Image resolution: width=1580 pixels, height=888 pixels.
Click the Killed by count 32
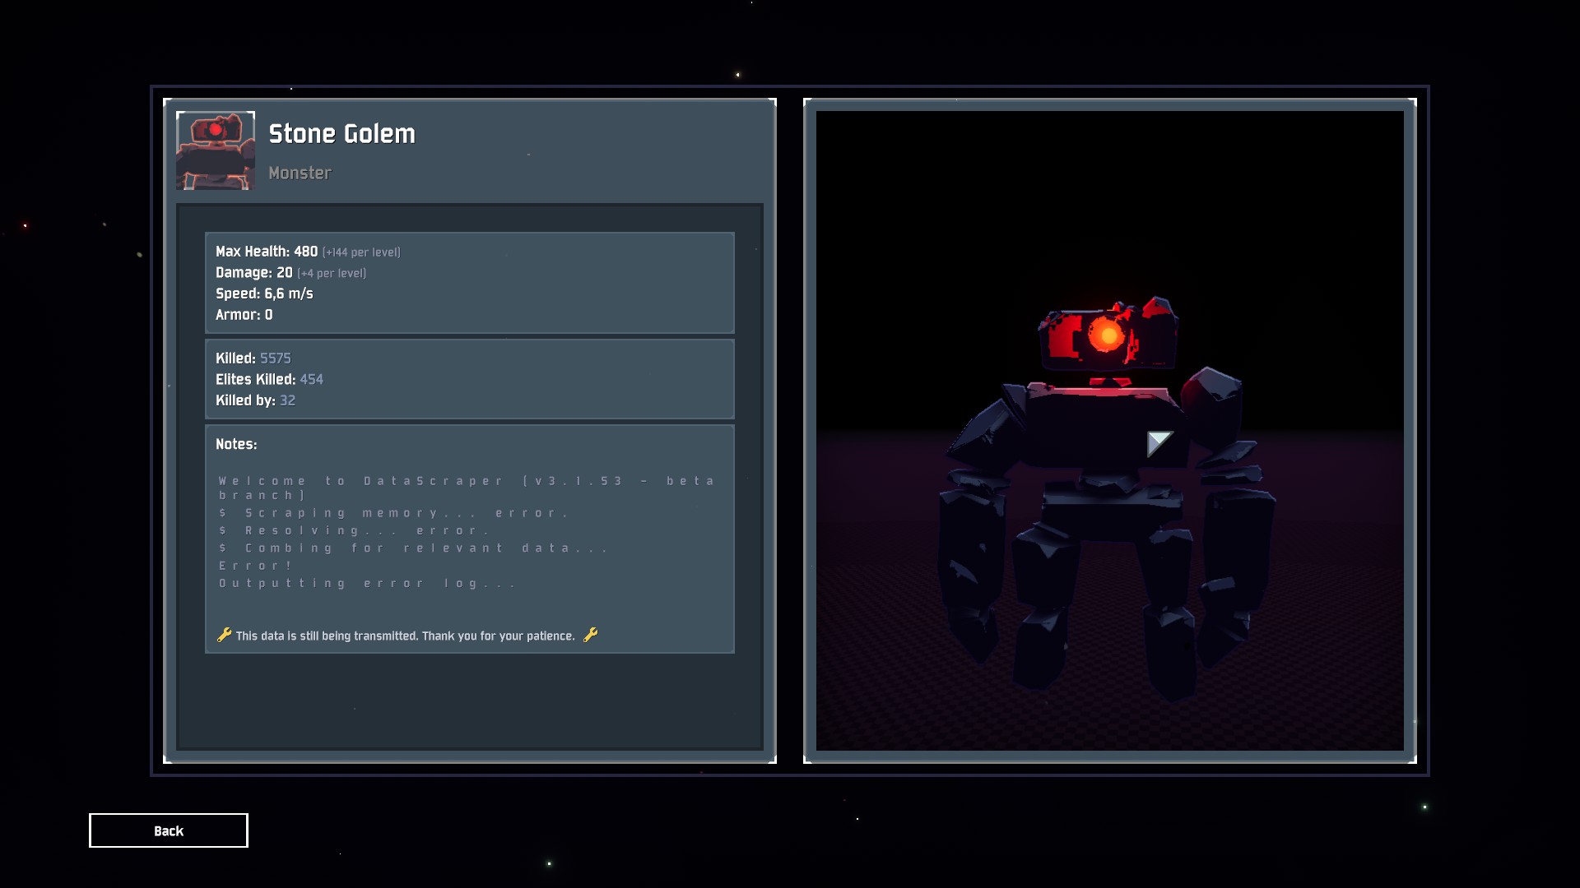(287, 400)
